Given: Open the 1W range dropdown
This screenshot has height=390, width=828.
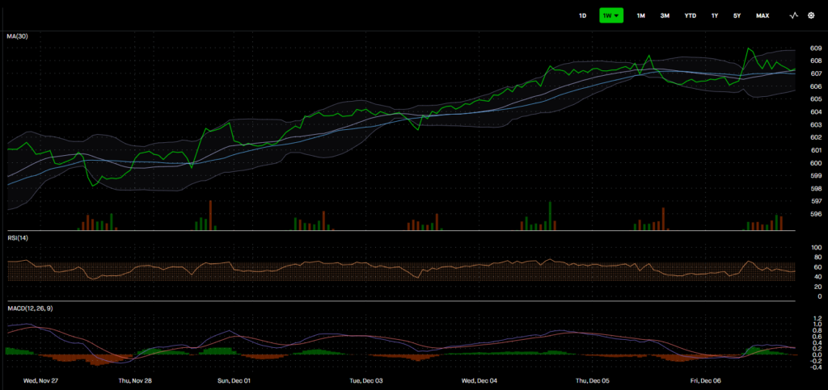Looking at the screenshot, I should pyautogui.click(x=611, y=16).
